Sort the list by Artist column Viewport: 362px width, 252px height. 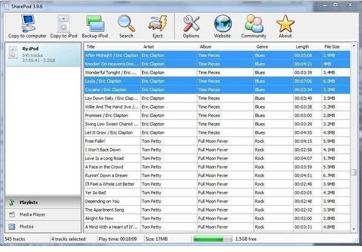click(169, 46)
